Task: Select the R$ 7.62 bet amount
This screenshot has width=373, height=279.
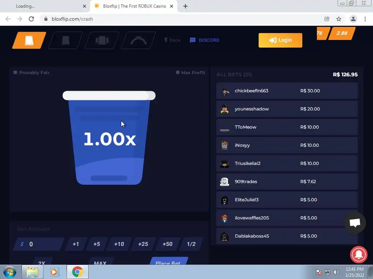Action: point(308,182)
